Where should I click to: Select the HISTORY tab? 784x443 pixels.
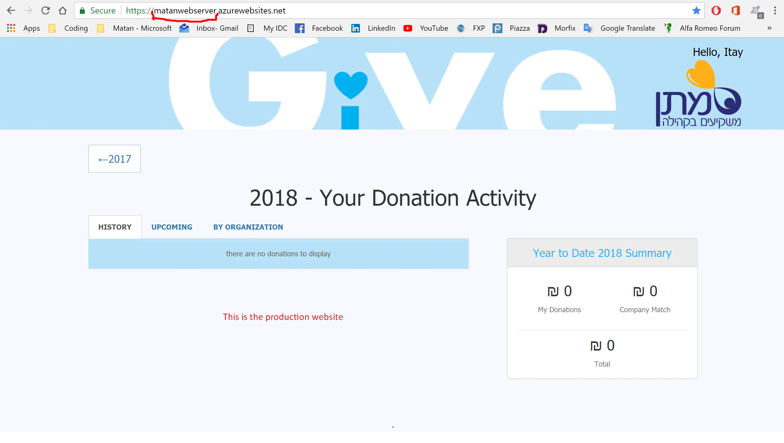(x=115, y=227)
